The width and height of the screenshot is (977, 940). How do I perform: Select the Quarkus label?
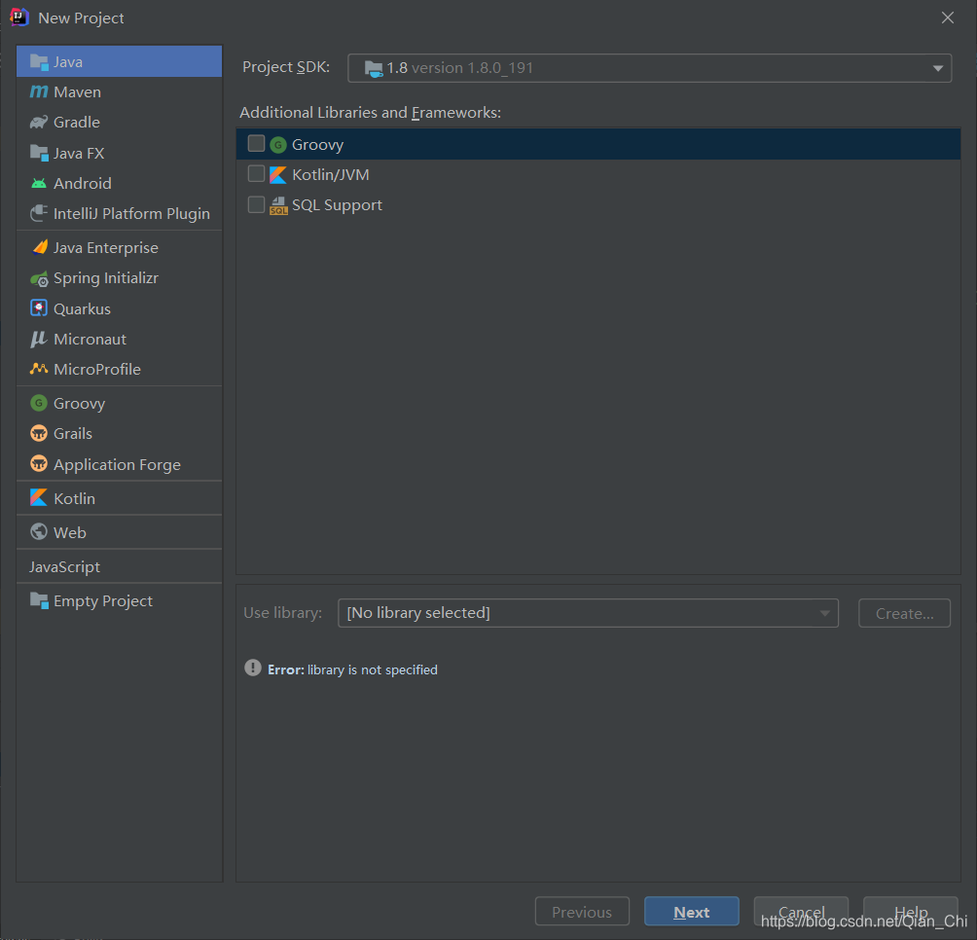pyautogui.click(x=83, y=309)
